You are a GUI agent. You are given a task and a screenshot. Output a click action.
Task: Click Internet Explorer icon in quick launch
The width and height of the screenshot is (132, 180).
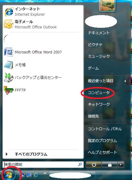coord(36,175)
